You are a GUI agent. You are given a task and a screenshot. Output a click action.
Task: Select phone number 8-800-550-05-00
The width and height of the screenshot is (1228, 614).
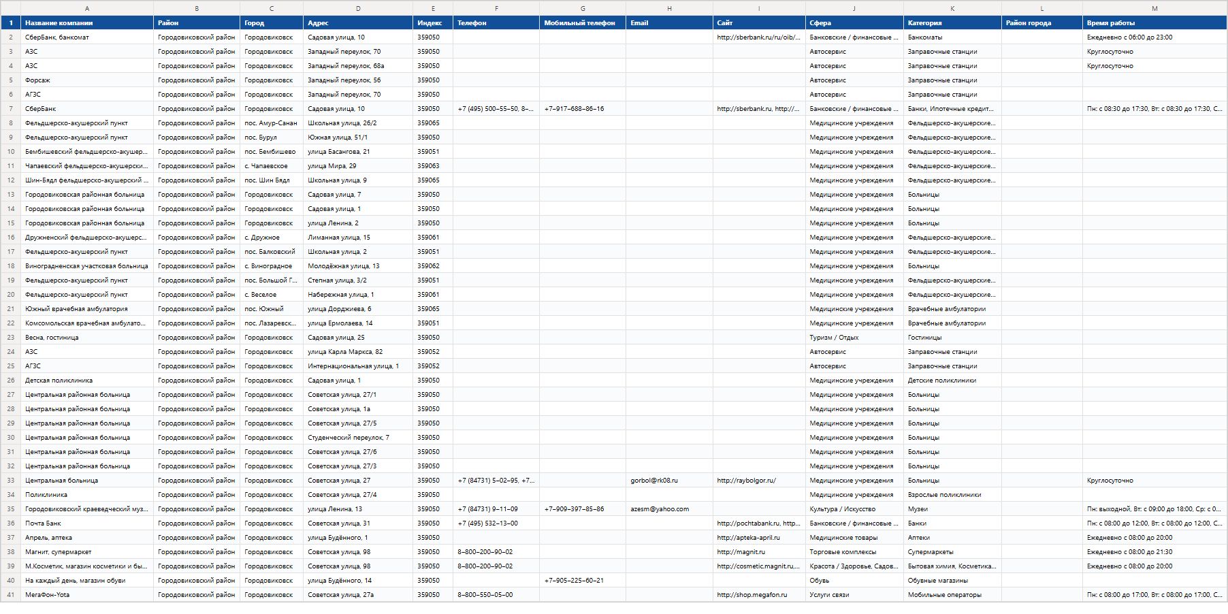[x=496, y=595]
